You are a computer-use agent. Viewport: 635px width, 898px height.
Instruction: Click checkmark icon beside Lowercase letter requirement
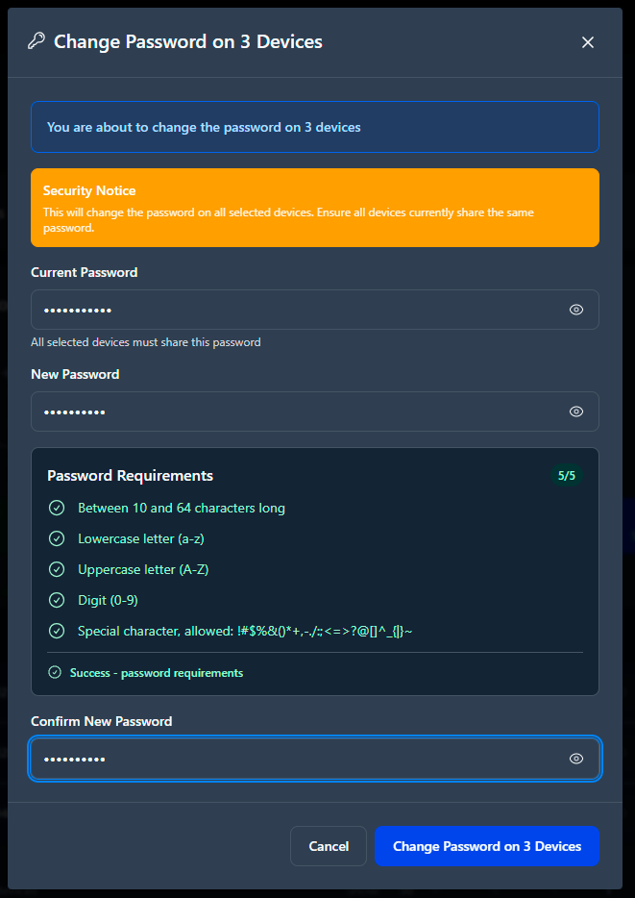(57, 539)
